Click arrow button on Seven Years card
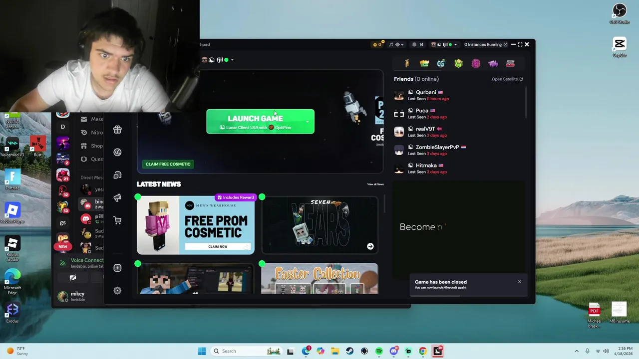The width and height of the screenshot is (639, 359). 370,246
